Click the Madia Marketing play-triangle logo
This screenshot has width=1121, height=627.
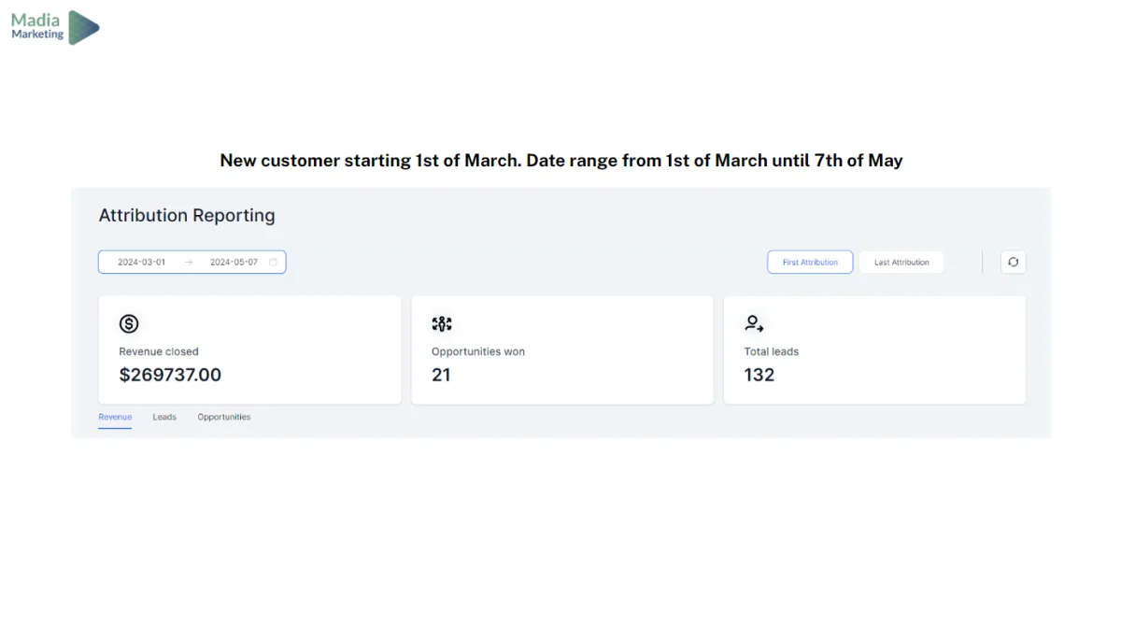coord(84,27)
